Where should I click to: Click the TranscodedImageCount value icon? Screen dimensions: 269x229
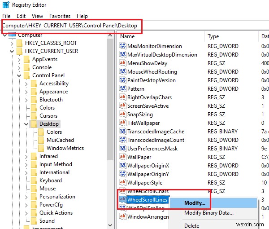point(123,140)
